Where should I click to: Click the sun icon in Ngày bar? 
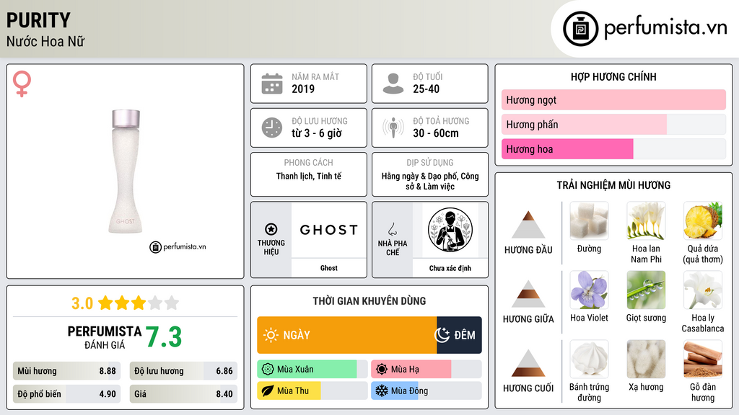click(x=271, y=335)
